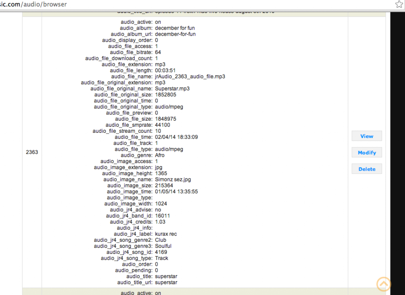Click the audio_genre value Afro
Screen dimensions: 405x295
click(160, 155)
